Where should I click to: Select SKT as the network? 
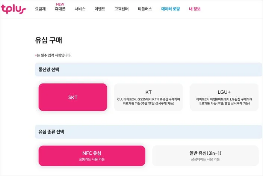(x=73, y=97)
